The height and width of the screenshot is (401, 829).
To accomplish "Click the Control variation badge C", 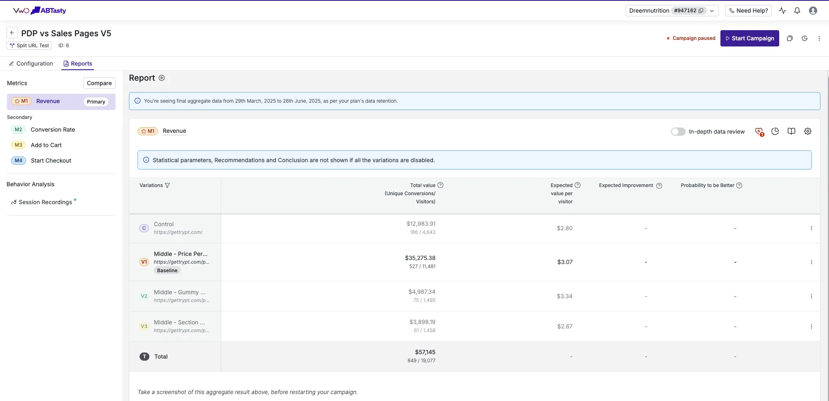I will pos(144,228).
